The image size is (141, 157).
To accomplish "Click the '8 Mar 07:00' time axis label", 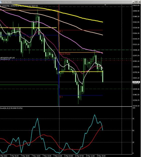I will point(79,156).
